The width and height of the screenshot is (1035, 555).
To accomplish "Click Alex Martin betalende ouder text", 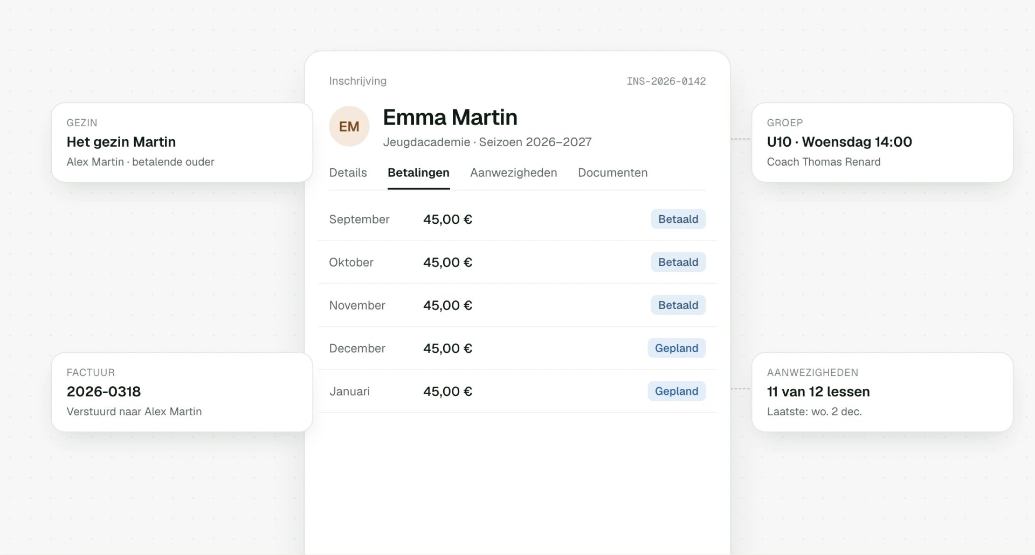I will pos(140,162).
